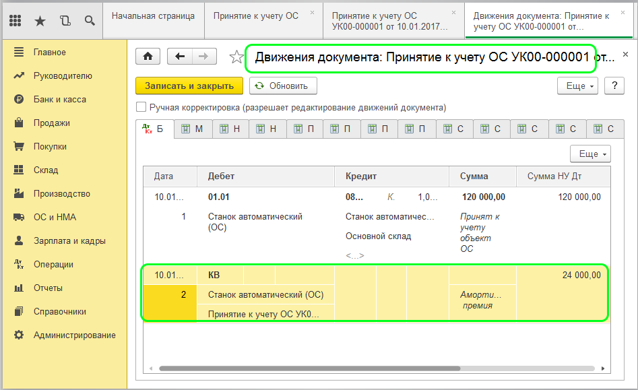Viewport: 638px width, 390px height.
Task: Open the sections menu grid icon
Action: pos(15,20)
